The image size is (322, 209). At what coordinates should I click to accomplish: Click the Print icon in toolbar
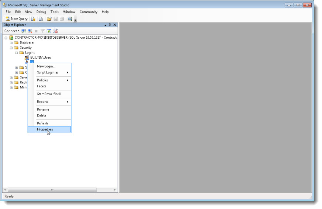62,19
